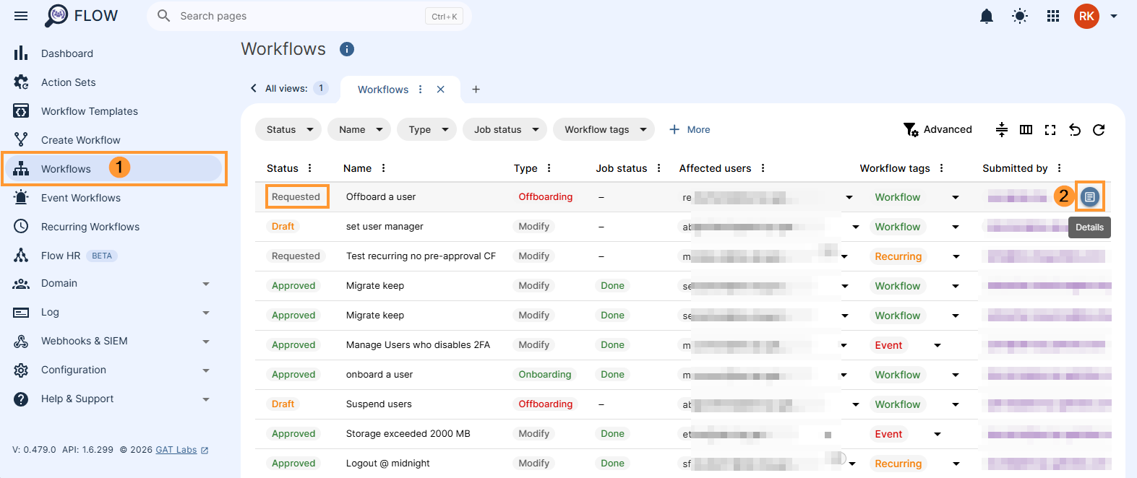Open Workflow tags column options menu

942,168
